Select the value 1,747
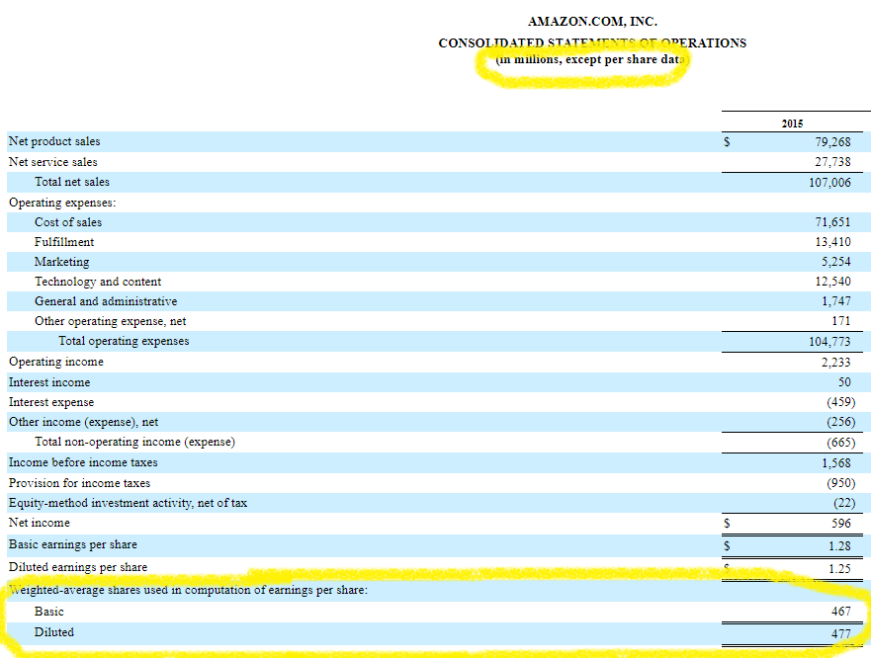The width and height of the screenshot is (871, 658). [836, 301]
